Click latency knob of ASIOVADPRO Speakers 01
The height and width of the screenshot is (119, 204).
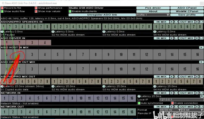tap(2, 32)
